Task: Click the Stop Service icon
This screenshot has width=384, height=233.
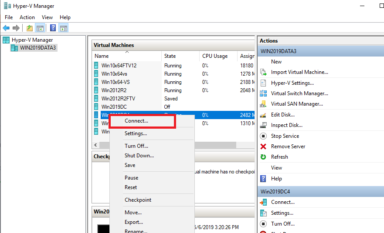Action: coord(263,136)
